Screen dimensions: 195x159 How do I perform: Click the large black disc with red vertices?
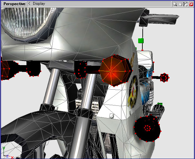click(147, 129)
